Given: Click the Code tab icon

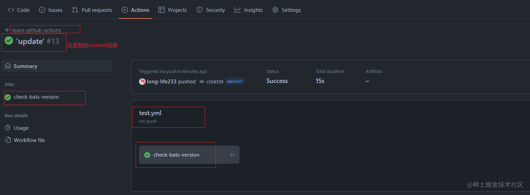Looking at the screenshot, I should coord(11,10).
